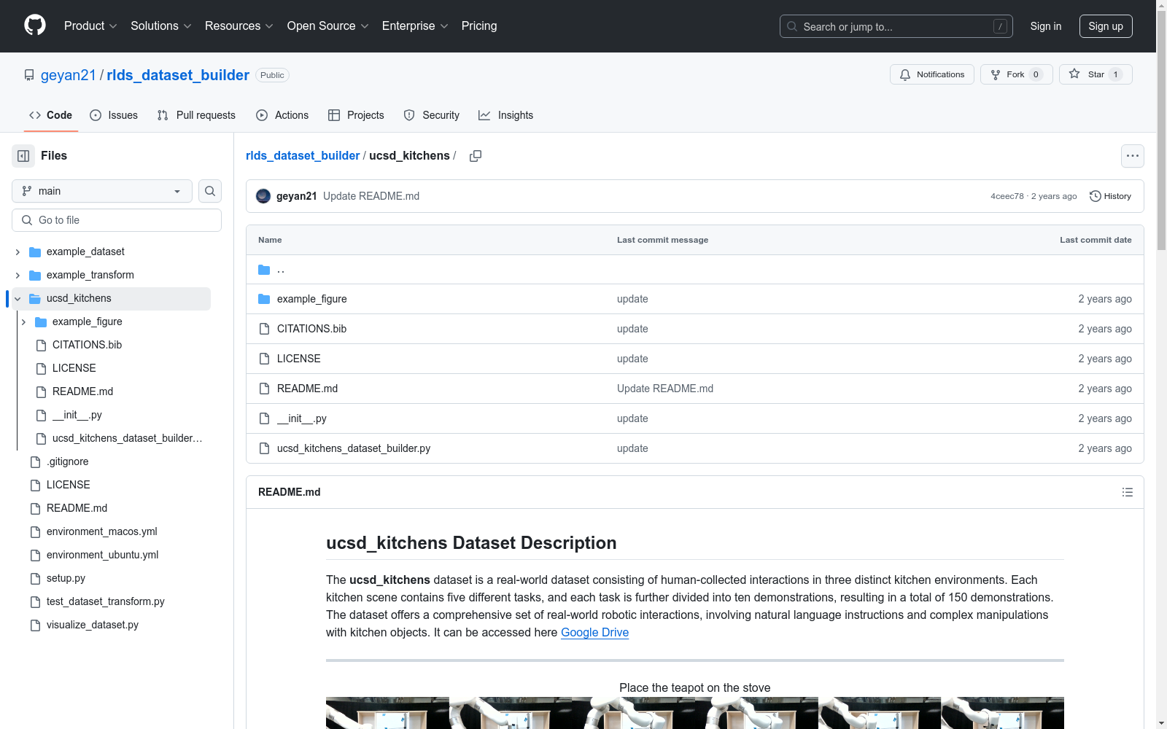Switch to the Security tab
Screen dimensions: 1167x729
(432, 115)
